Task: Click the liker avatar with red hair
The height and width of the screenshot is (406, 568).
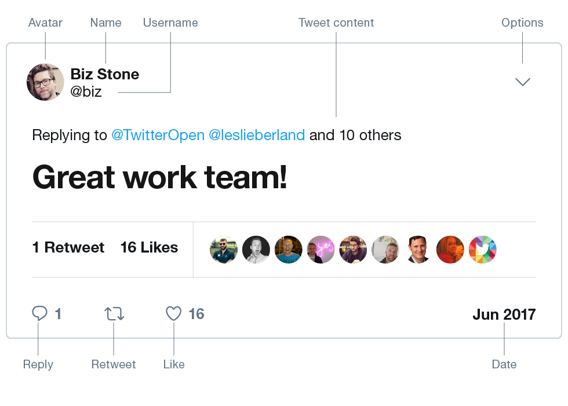Action: [450, 250]
